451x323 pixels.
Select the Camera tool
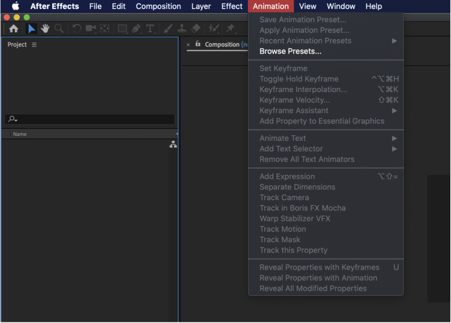[x=91, y=28]
